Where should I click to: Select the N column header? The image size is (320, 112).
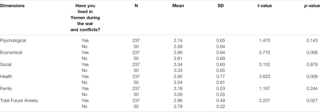pyautogui.click(x=136, y=6)
